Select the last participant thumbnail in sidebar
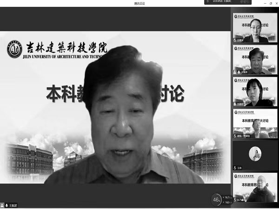This screenshot has width=279, height=209. tap(255, 187)
